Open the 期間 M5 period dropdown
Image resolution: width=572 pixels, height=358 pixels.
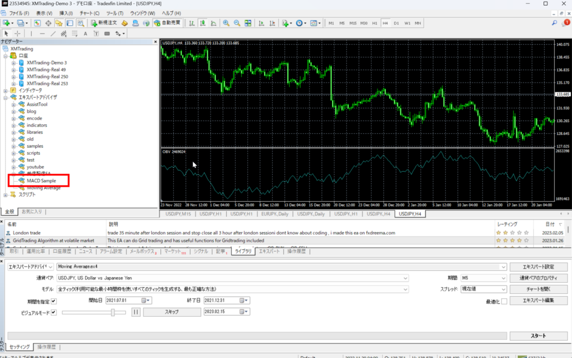(503, 278)
